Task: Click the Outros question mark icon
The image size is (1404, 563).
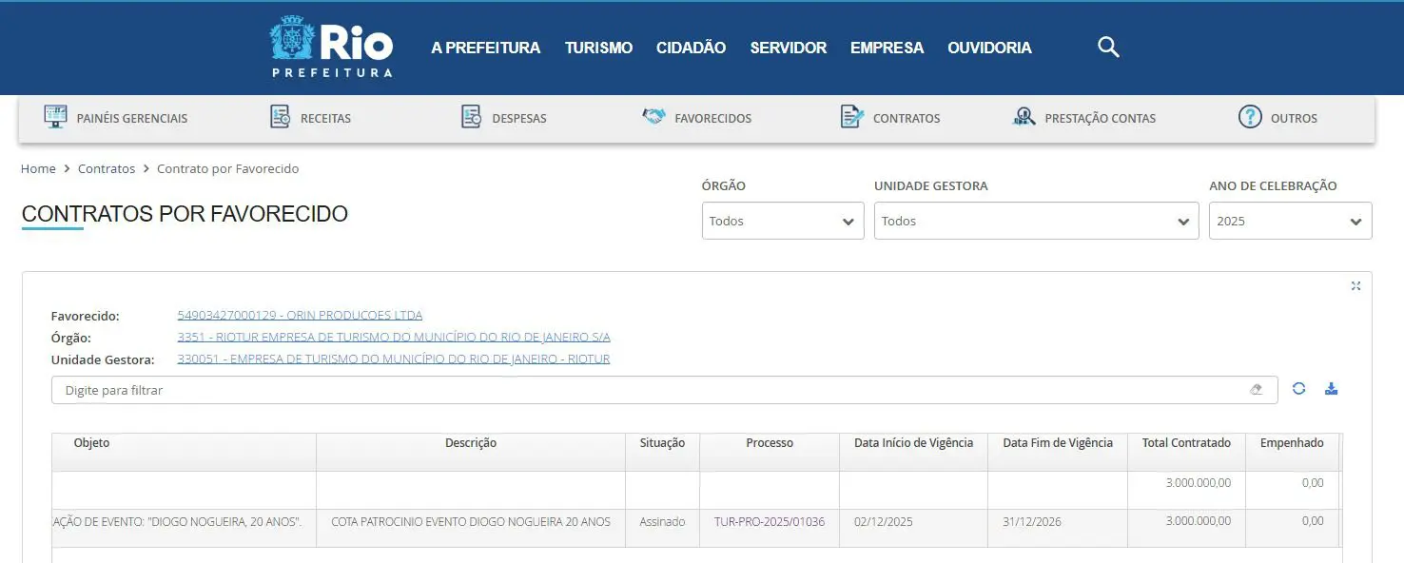Action: point(1250,117)
